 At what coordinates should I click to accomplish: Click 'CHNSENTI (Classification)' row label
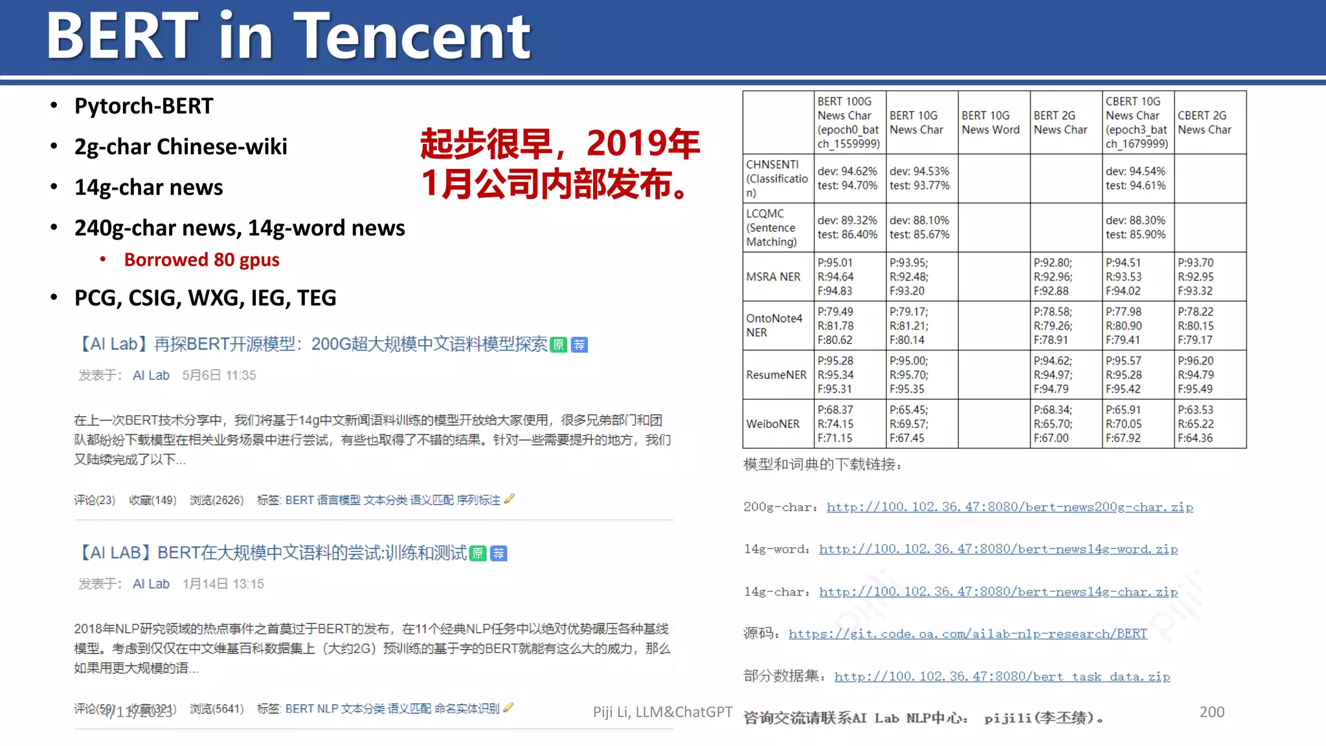pyautogui.click(x=777, y=179)
